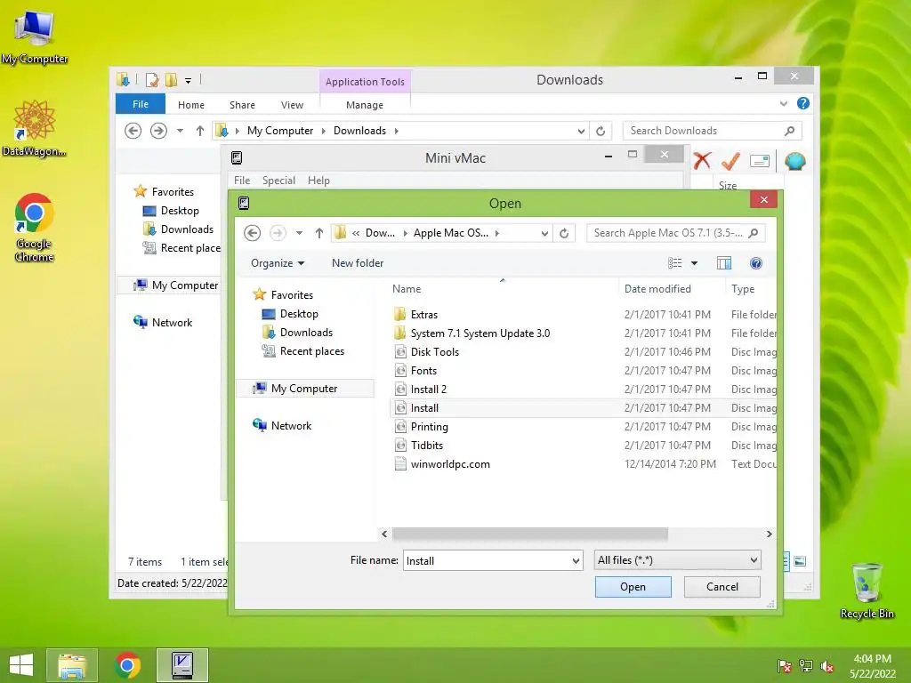Go up one level in Open dialog

coord(319,233)
